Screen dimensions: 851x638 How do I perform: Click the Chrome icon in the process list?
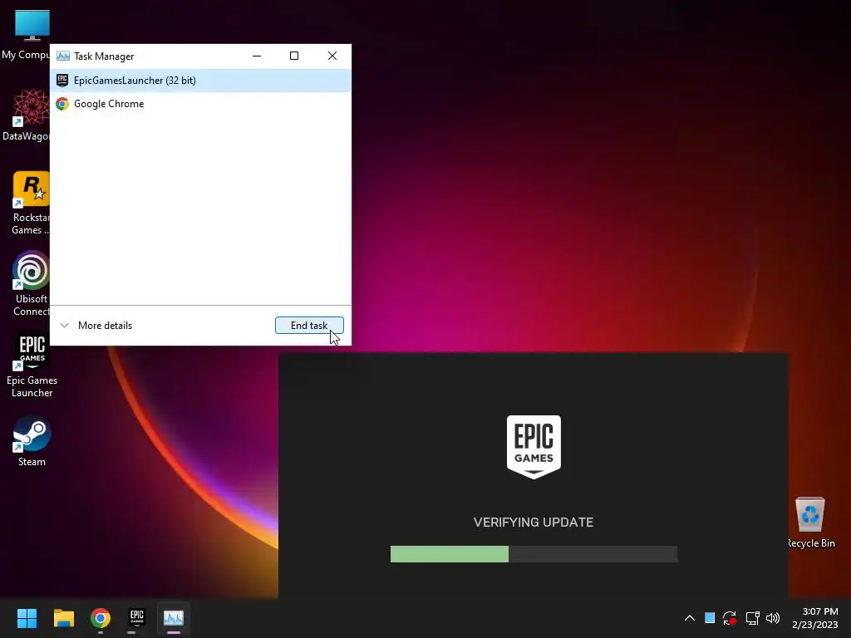[x=62, y=104]
